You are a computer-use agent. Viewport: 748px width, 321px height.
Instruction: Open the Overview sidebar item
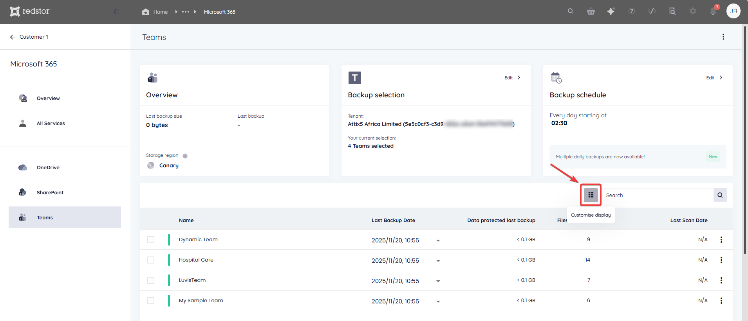pos(65,98)
